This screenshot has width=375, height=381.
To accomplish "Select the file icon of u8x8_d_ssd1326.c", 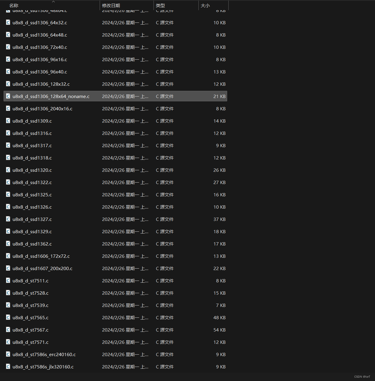I will 8,207.
